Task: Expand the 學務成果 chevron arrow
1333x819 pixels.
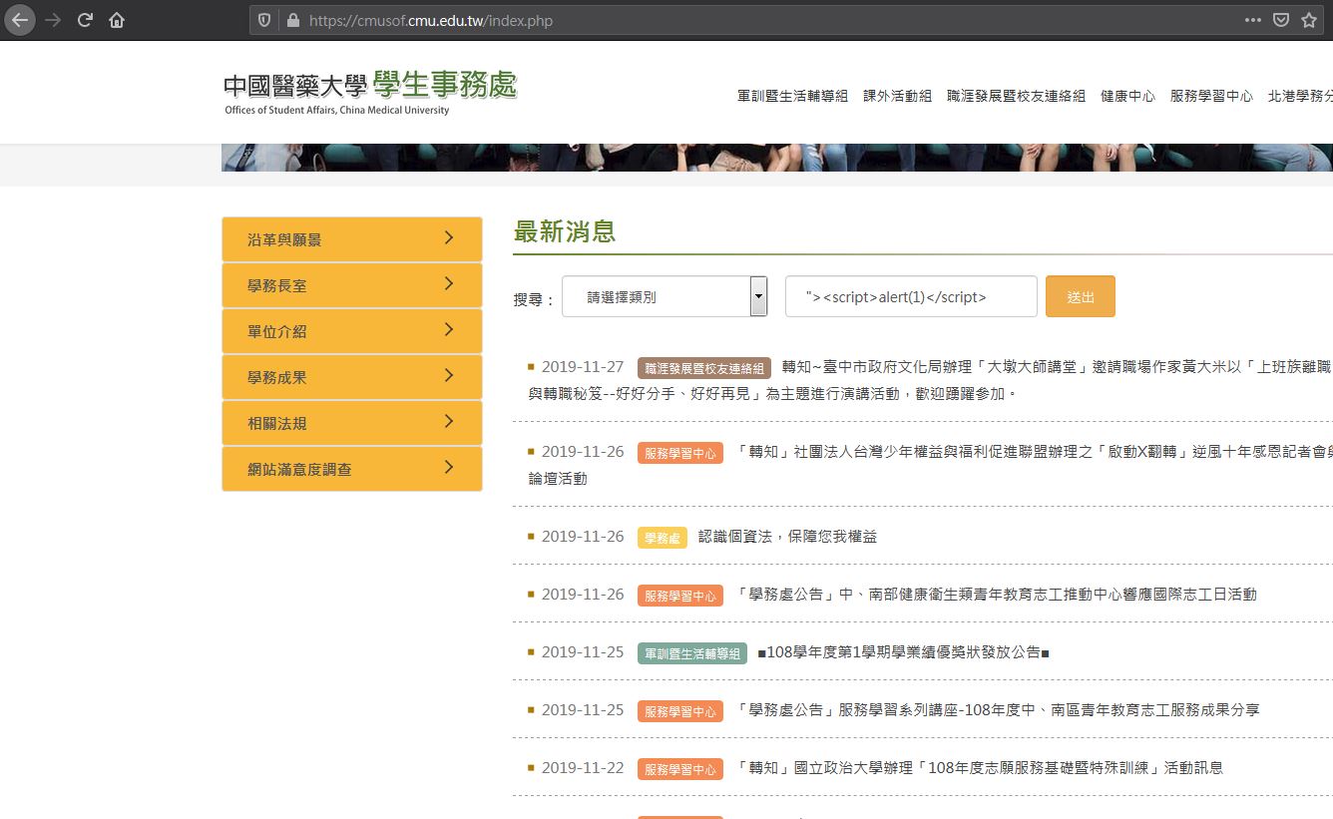Action: click(449, 376)
